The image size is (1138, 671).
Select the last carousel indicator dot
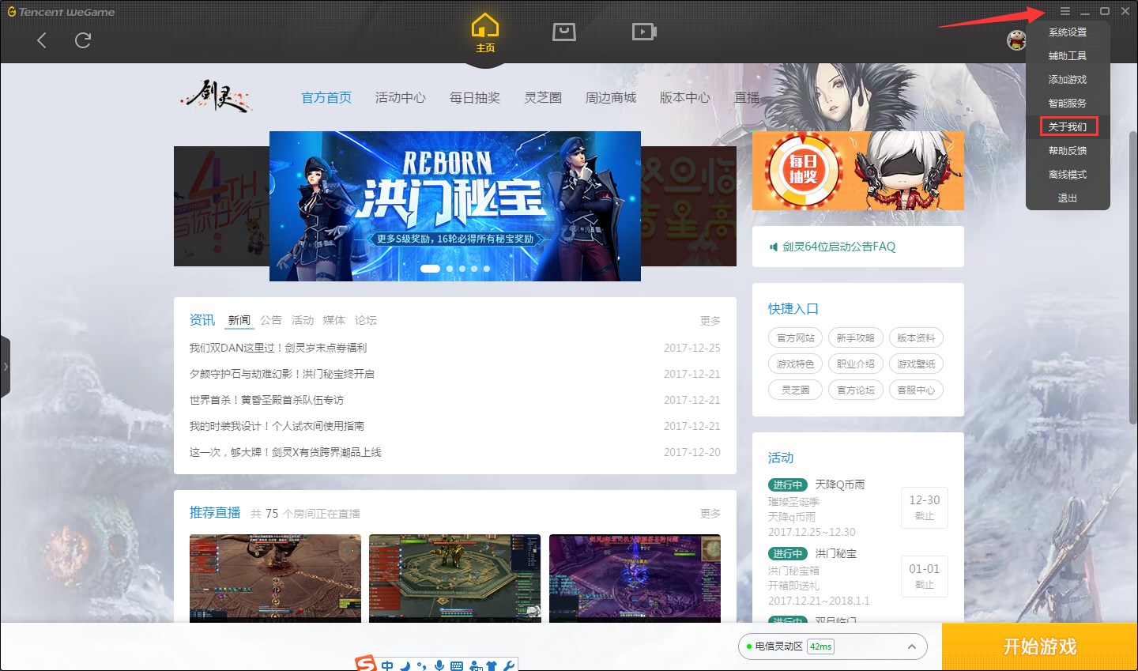tap(487, 269)
